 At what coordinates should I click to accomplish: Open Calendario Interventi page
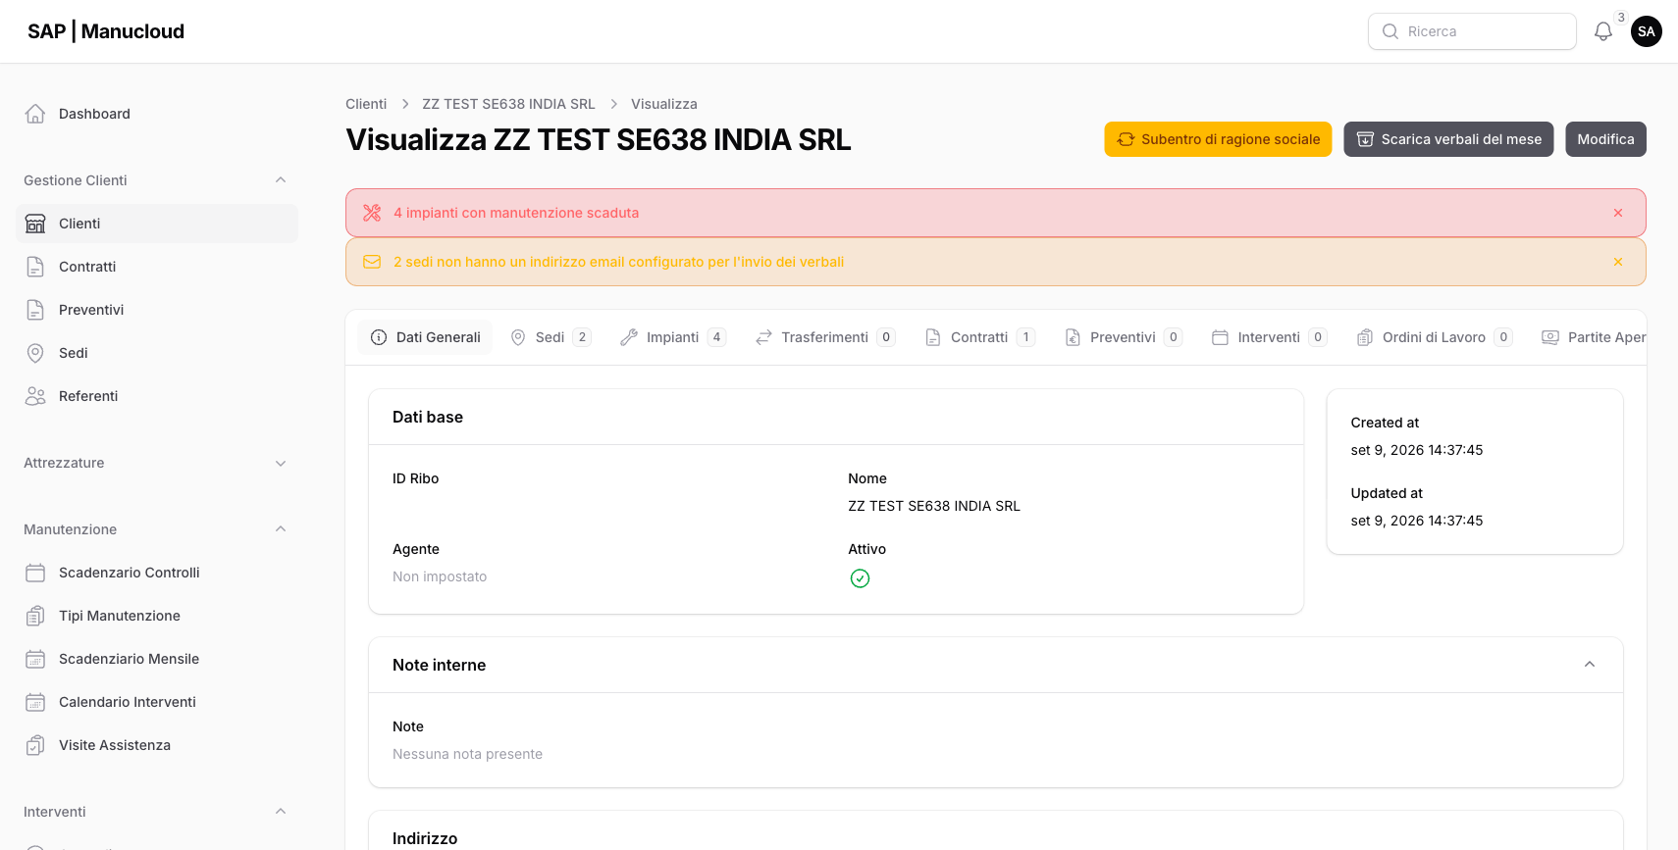[x=157, y=702]
